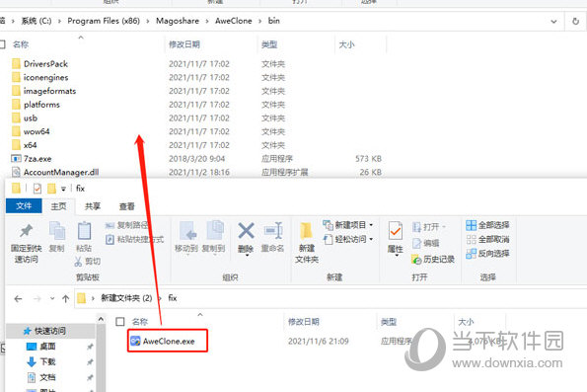The width and height of the screenshot is (587, 392).
Task: Open the iconengines folder in the bin window
Action: click(45, 77)
